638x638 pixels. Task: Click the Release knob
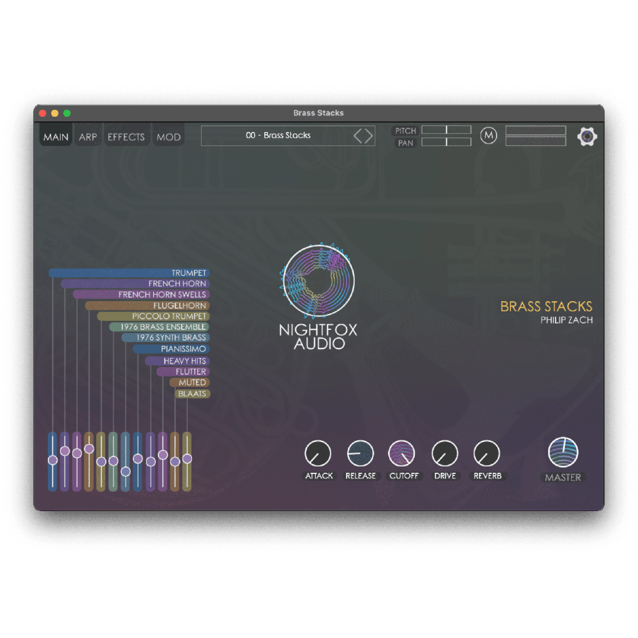(360, 454)
